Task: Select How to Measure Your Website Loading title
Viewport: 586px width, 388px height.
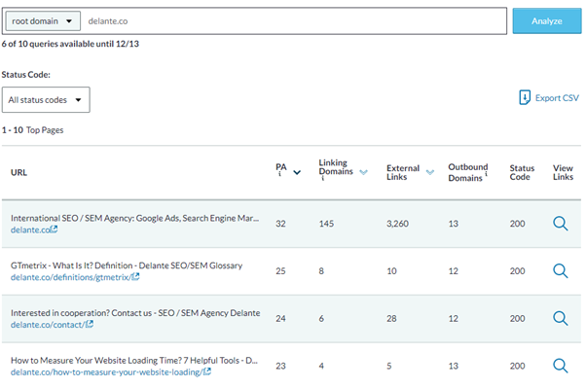Action: 133,361
